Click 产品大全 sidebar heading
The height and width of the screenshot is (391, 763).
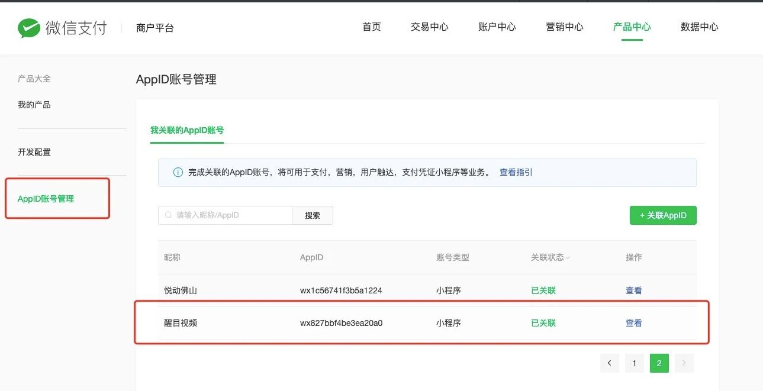[34, 78]
